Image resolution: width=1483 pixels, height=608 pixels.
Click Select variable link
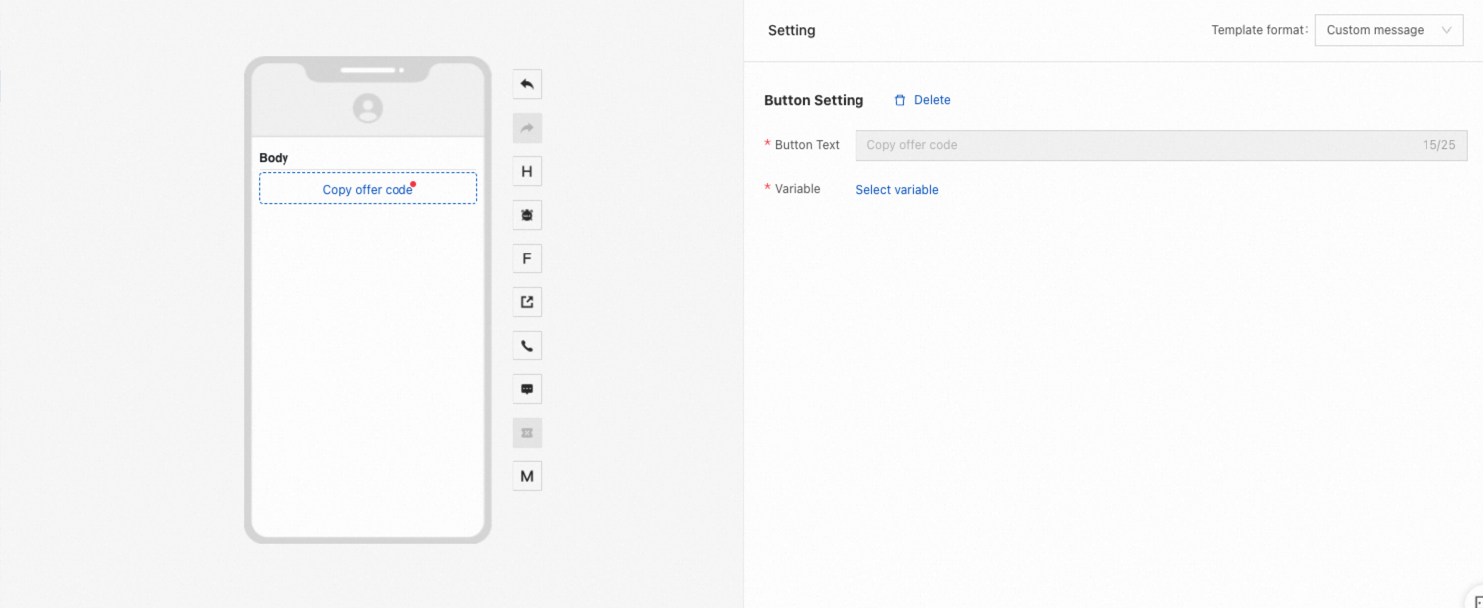(897, 190)
